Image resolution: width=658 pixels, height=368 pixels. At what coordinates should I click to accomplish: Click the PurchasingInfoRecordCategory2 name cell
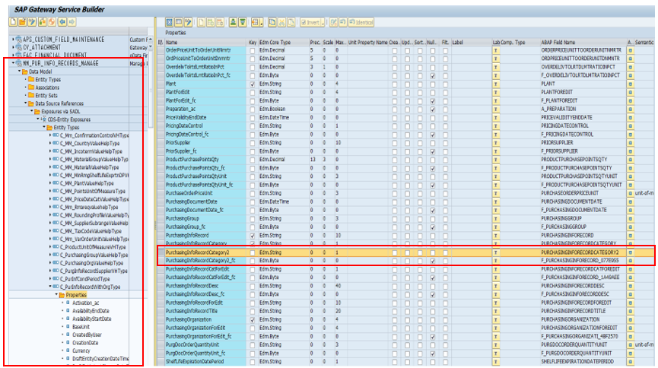(205, 252)
